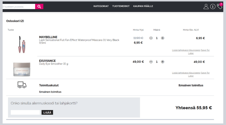Open the Kategoriat menu
226x125 pixels.
pos(101,6)
